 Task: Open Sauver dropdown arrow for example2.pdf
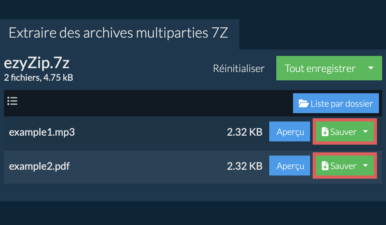(365, 166)
